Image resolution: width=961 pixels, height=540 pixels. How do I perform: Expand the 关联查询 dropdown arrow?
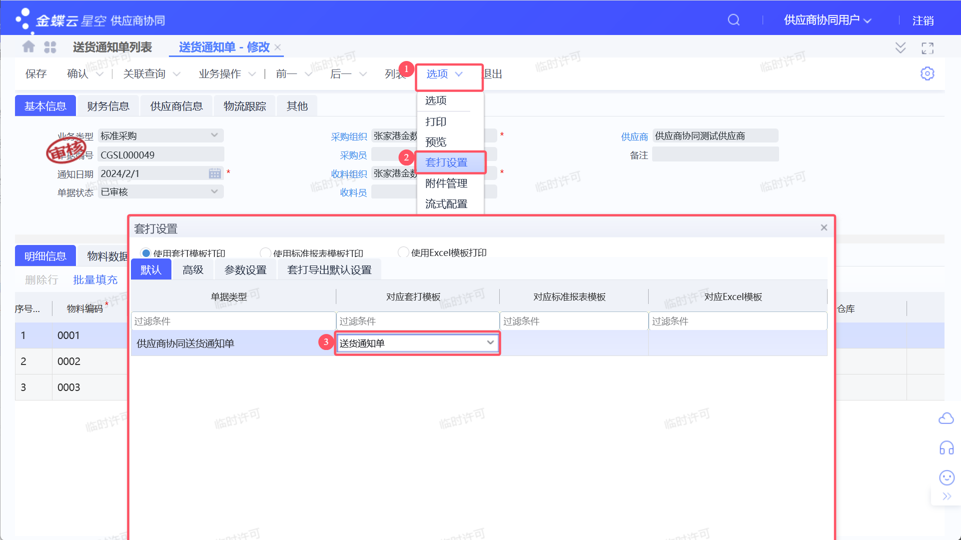[x=176, y=74]
